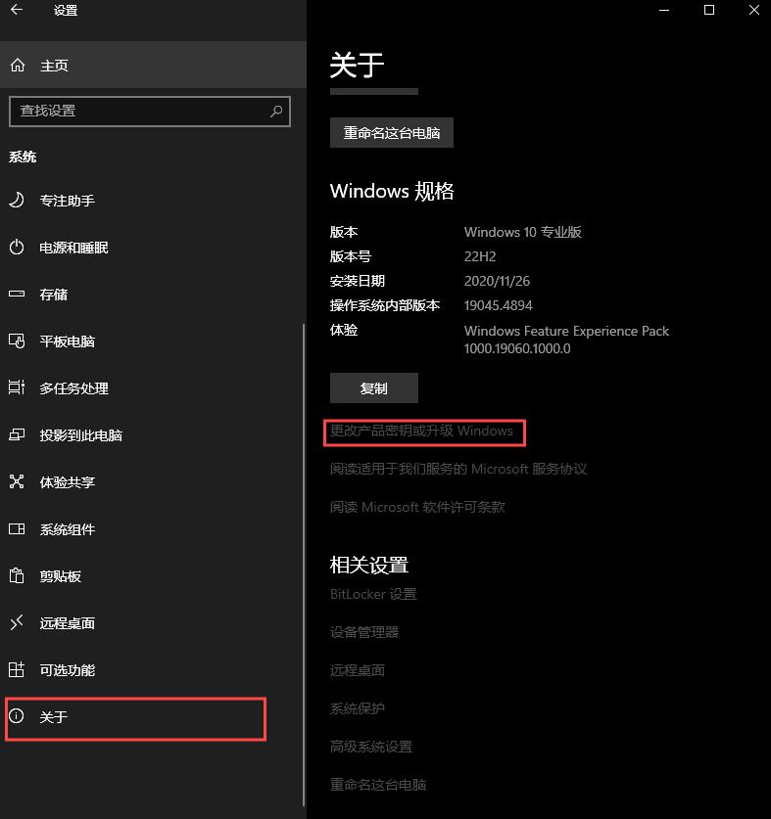Viewport: 771px width, 819px height.
Task: Open the 设备管理器 link
Action: coord(364,632)
